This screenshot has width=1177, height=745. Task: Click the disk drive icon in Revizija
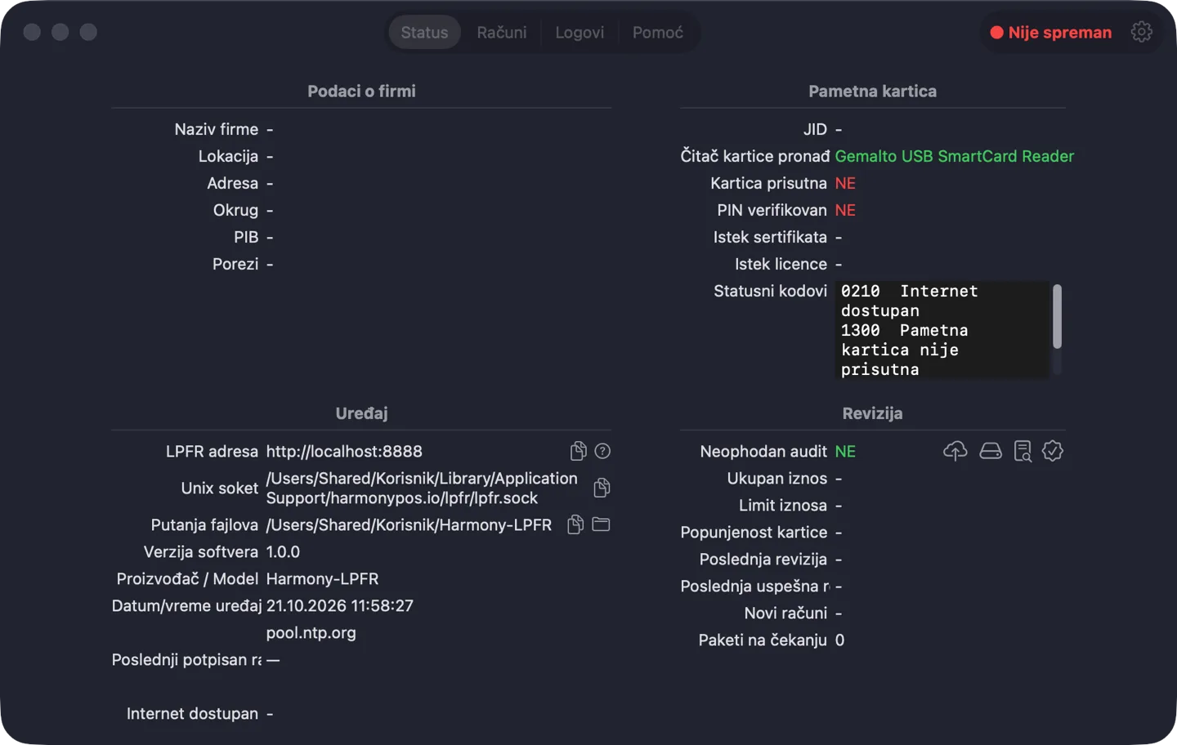pos(991,451)
